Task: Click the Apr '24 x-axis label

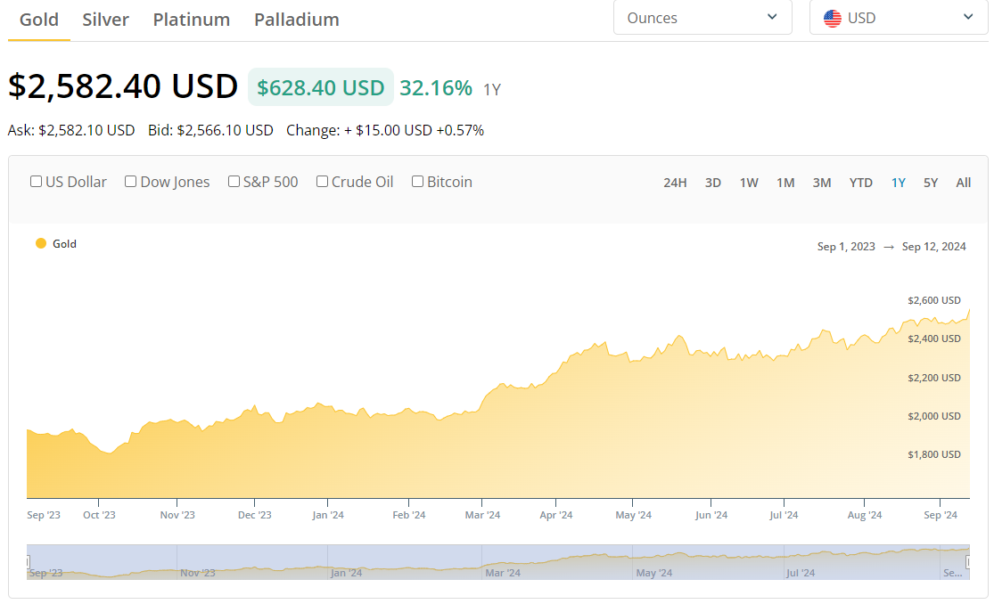Action: click(556, 515)
